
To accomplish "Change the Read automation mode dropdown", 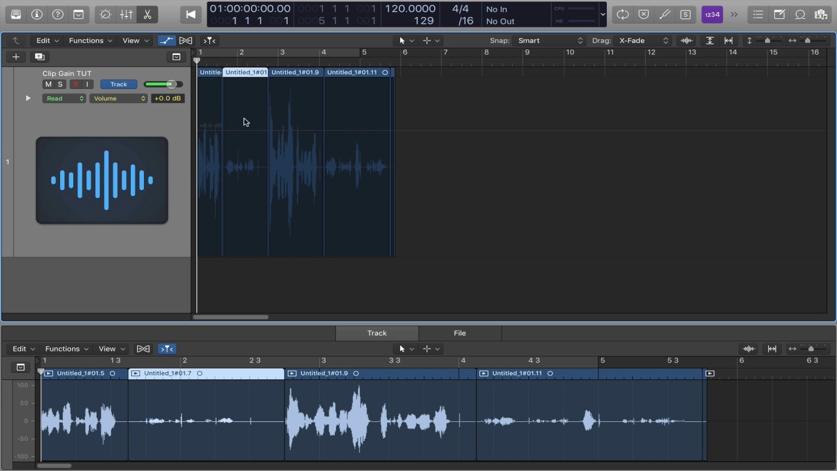I will (64, 99).
